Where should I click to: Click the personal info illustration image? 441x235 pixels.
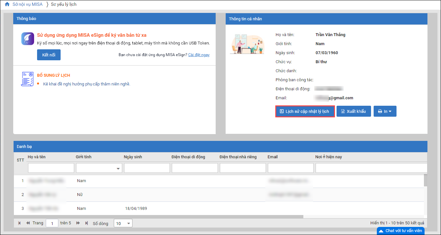tap(247, 44)
